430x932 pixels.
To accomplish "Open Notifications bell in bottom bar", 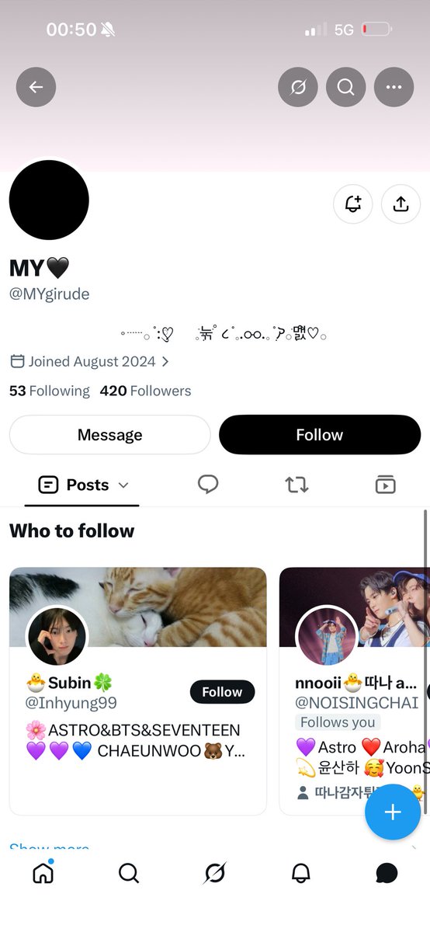I will click(x=300, y=874).
